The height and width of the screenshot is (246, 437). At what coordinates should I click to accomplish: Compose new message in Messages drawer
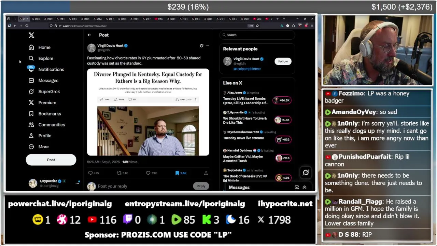tap(297, 187)
